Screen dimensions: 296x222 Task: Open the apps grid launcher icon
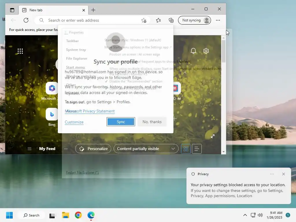click(20, 51)
